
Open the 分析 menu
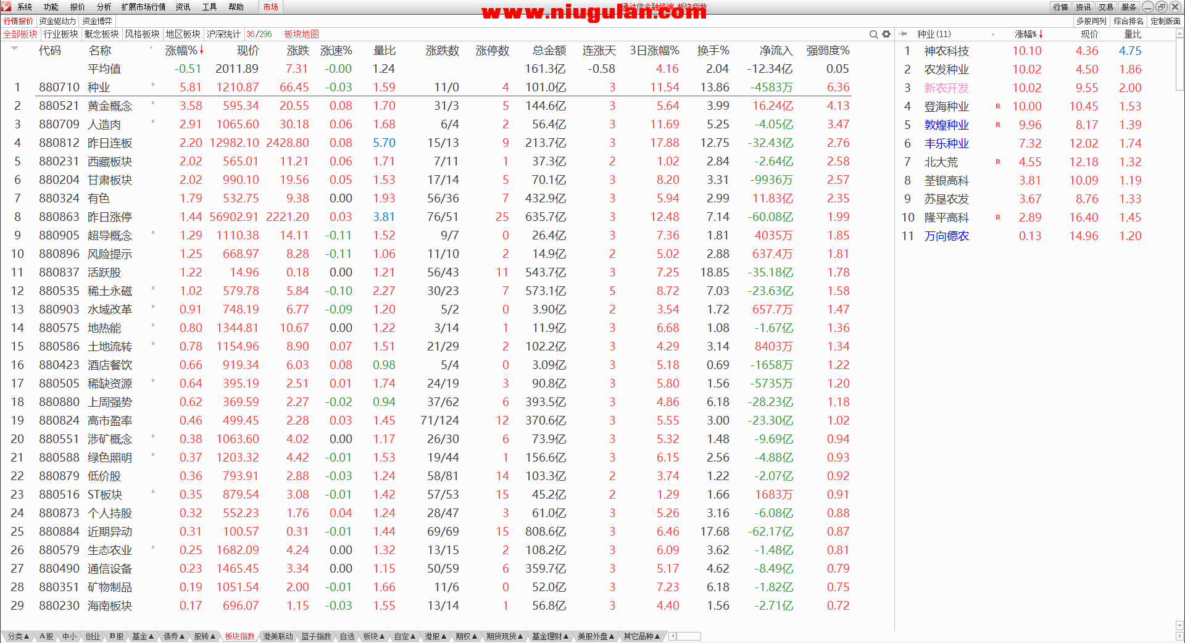click(104, 7)
